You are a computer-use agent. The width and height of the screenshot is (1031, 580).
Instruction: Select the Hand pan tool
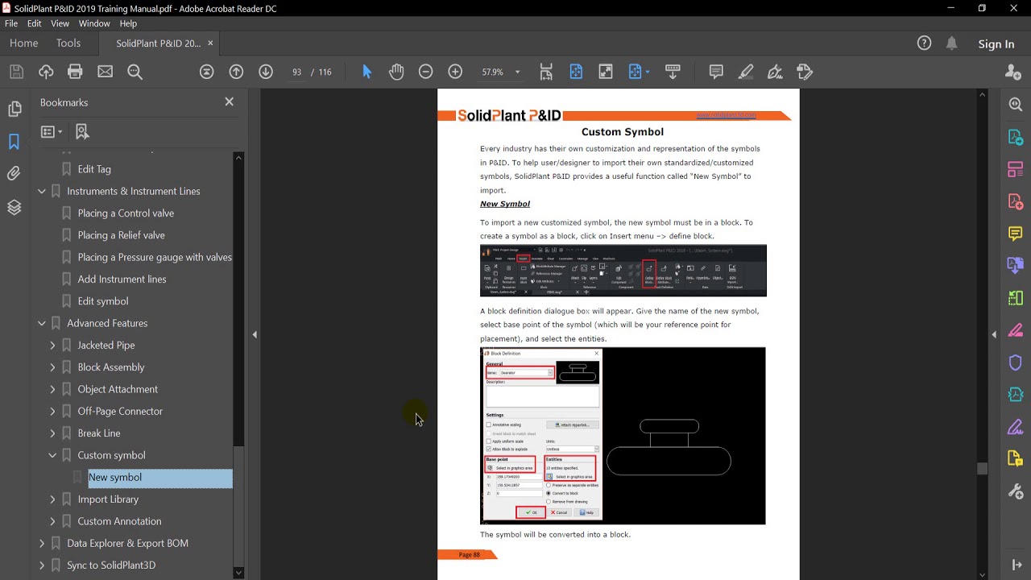click(x=396, y=72)
